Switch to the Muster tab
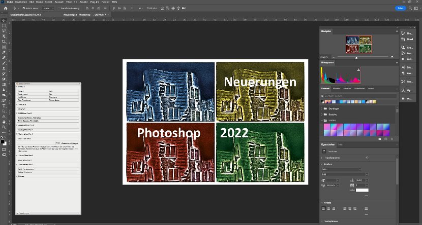The image size is (422, 225). (x=337, y=89)
